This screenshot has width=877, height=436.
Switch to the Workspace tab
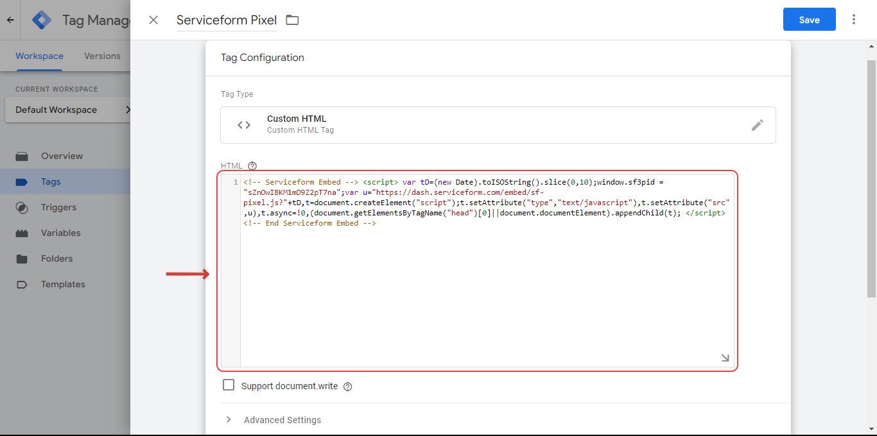click(x=39, y=56)
